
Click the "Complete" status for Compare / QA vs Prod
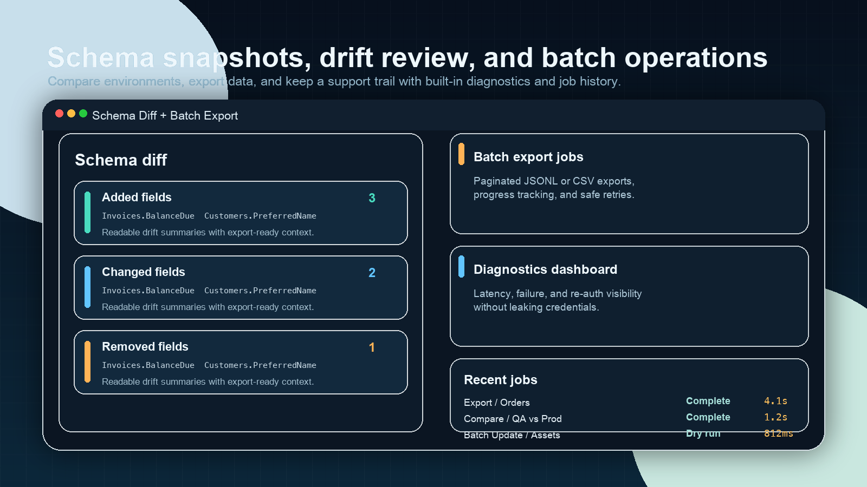[708, 417]
